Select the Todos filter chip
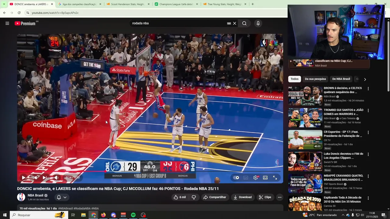This screenshot has width=390, height=219. (295, 79)
